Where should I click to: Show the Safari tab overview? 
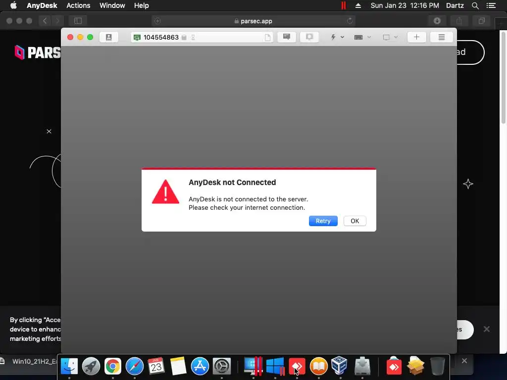[482, 21]
